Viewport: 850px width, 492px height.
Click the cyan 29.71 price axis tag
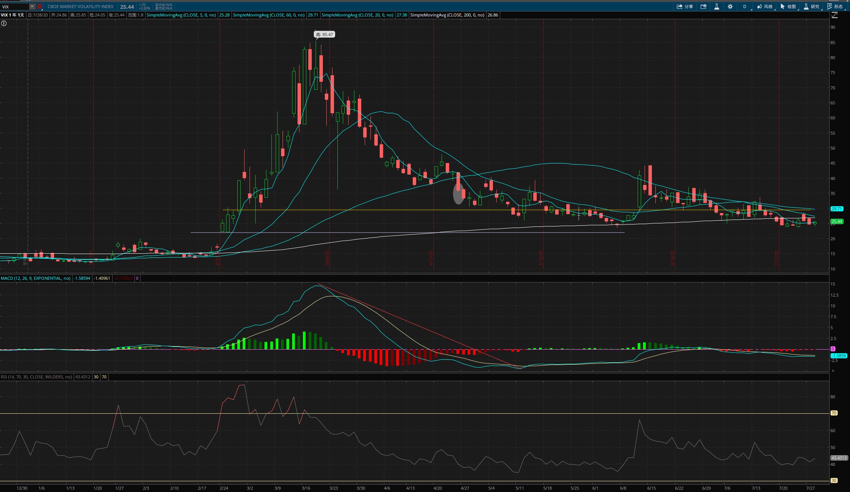[837, 209]
